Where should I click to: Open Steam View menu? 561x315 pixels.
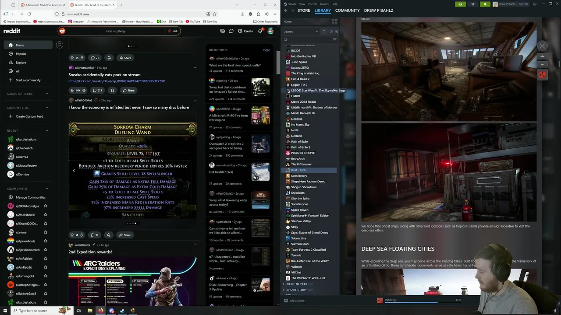tap(302, 4)
